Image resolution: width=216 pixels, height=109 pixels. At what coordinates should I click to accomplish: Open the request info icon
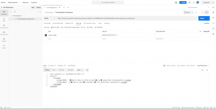point(213,29)
